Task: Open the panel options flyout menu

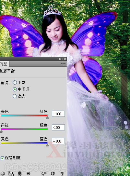Action: tap(63, 64)
